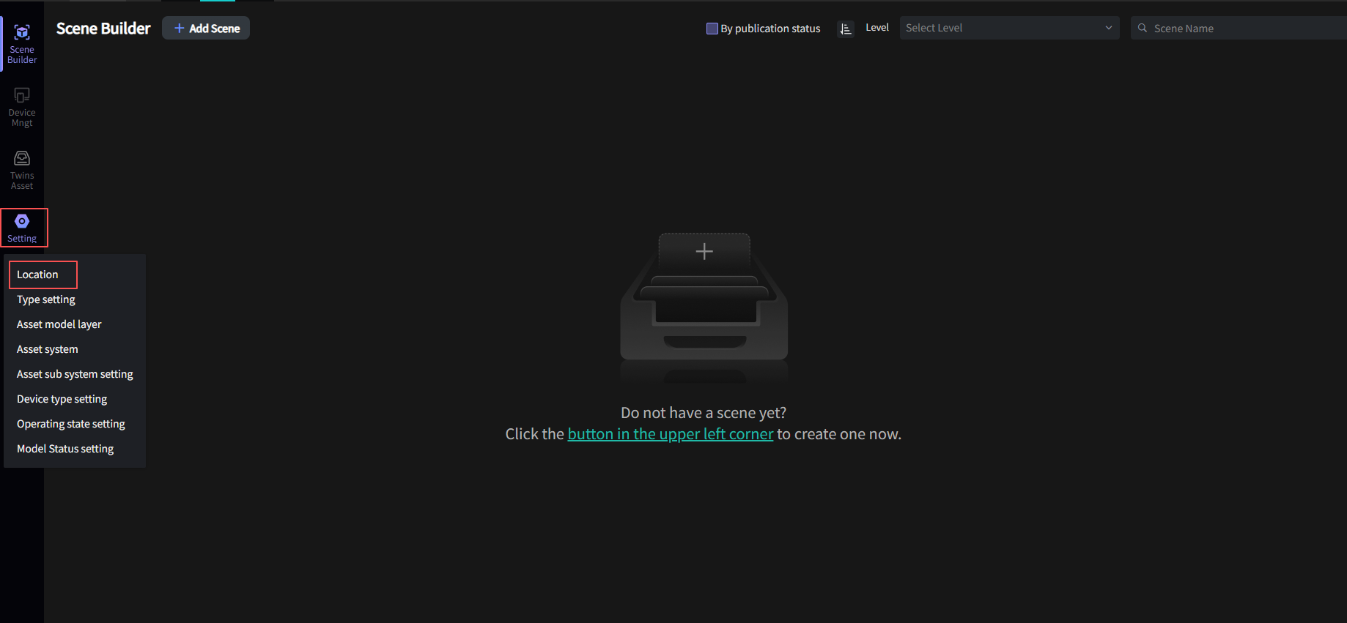Click the Select Level chevron arrow
The width and height of the screenshot is (1347, 623).
click(x=1108, y=28)
